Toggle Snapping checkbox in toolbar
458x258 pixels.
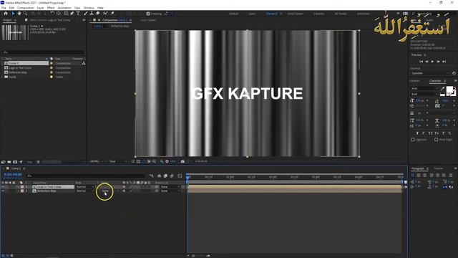(148, 14)
